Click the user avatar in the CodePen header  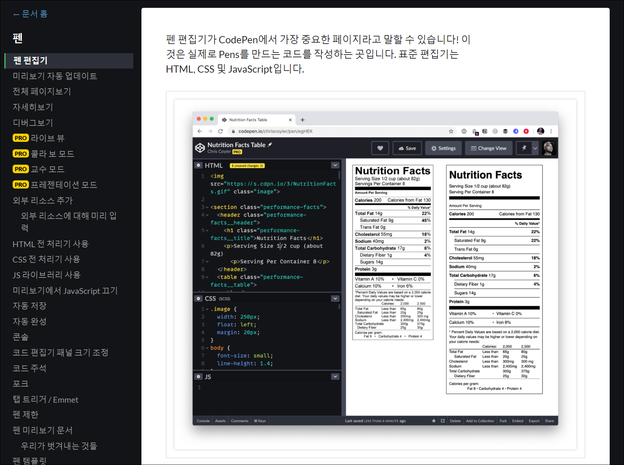(549, 148)
